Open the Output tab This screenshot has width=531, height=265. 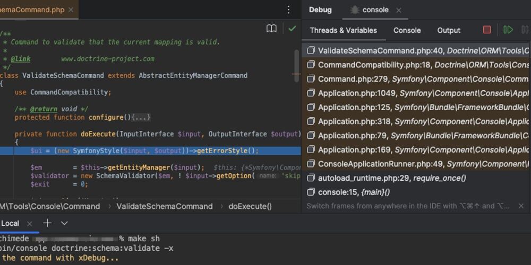point(449,30)
